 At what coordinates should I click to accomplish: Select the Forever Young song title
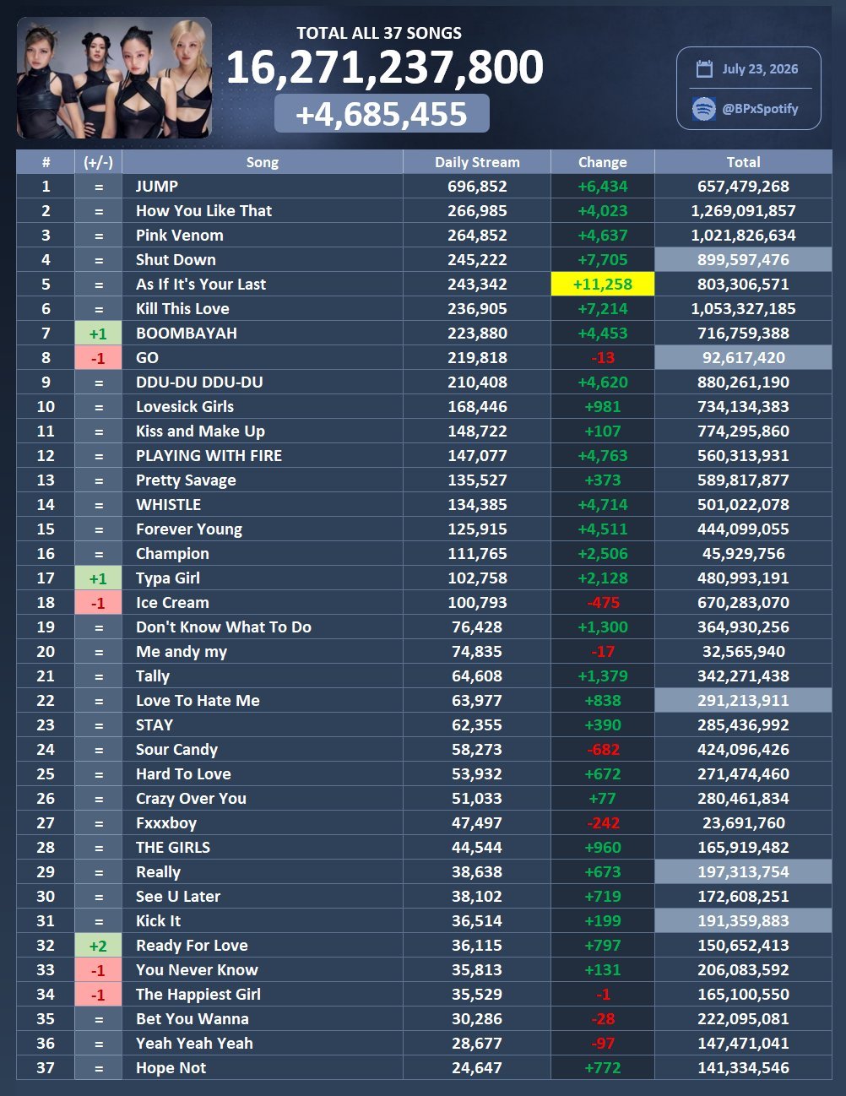[189, 529]
